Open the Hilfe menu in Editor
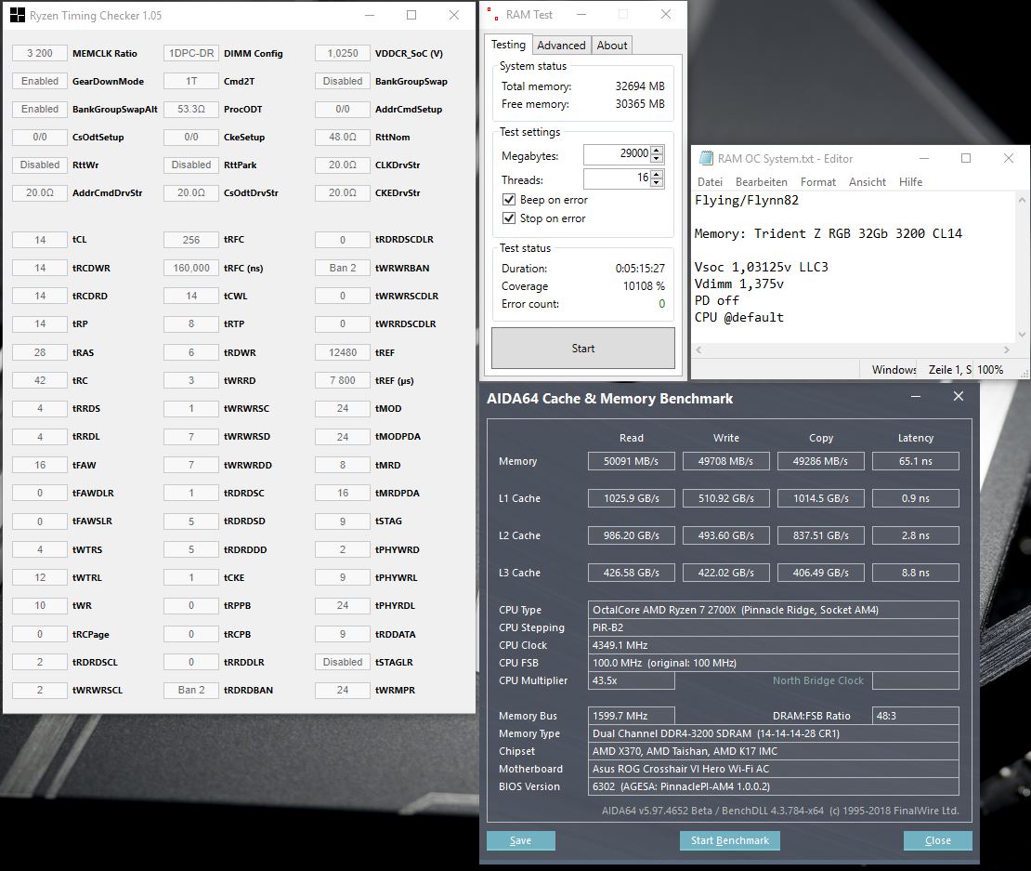Image resolution: width=1031 pixels, height=871 pixels. pos(910,182)
